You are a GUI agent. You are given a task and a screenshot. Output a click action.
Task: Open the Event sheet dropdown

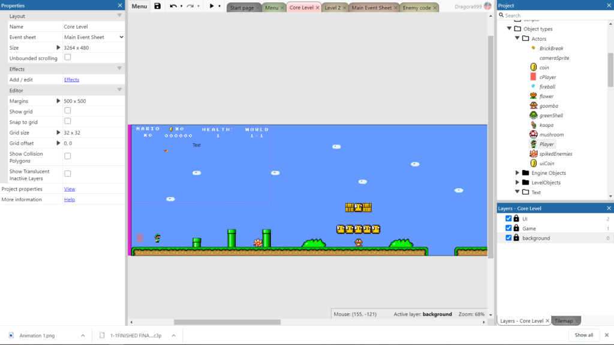94,37
